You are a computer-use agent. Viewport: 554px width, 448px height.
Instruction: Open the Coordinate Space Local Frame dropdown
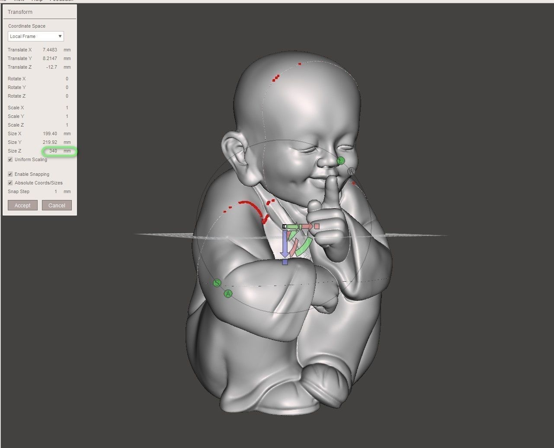point(36,36)
